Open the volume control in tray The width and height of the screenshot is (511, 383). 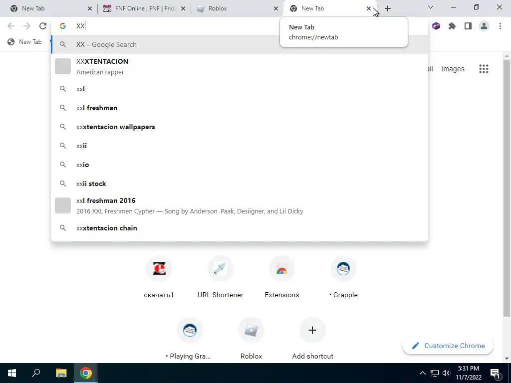click(446, 373)
